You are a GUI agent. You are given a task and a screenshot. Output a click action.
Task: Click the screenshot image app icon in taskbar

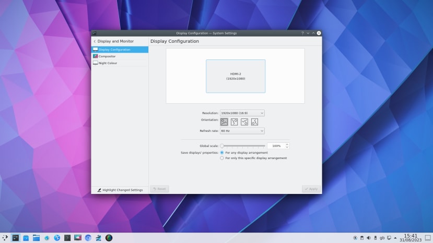point(78,238)
